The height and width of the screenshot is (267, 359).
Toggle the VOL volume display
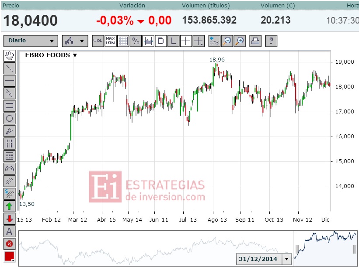(x=98, y=41)
